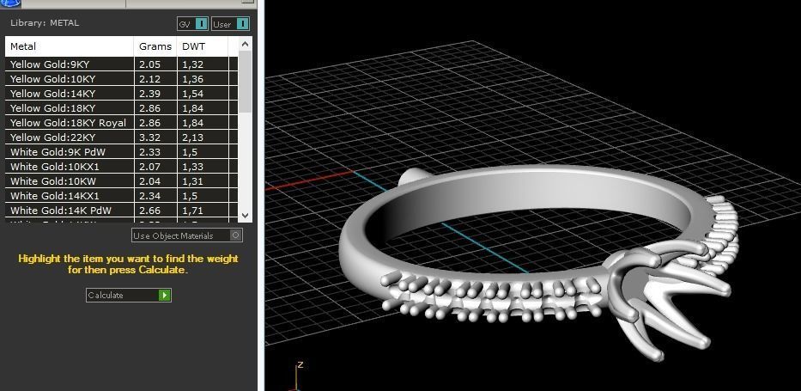The image size is (801, 391).
Task: Click the 2,13 DWT value
Action: point(192,137)
